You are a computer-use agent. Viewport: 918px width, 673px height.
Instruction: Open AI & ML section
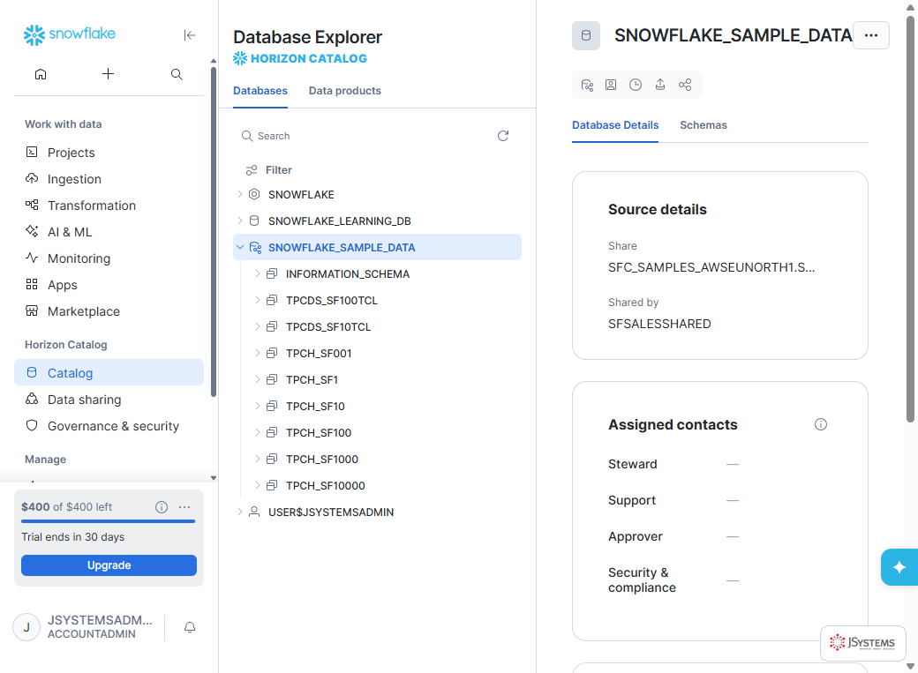coord(109,231)
